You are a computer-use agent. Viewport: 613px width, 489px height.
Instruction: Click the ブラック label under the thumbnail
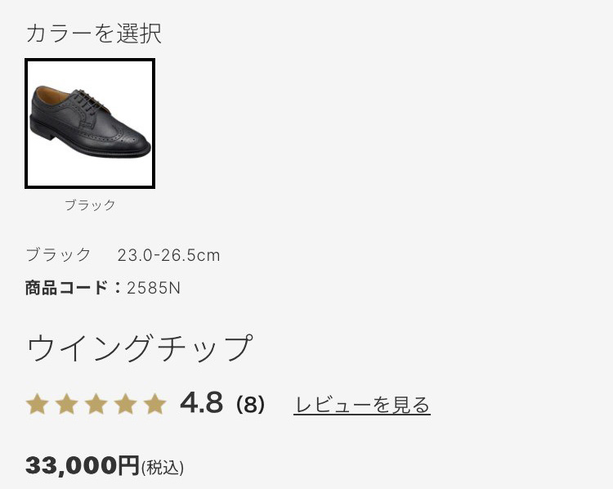(90, 204)
